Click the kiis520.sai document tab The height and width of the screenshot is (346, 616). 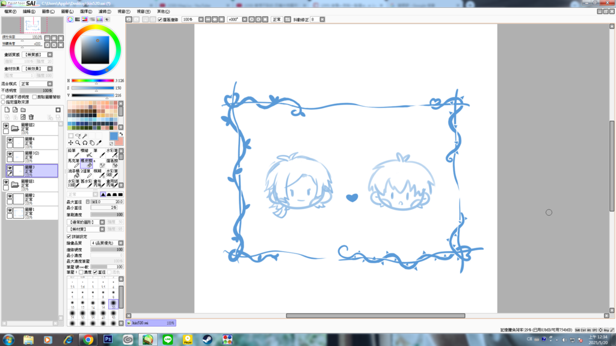151,323
